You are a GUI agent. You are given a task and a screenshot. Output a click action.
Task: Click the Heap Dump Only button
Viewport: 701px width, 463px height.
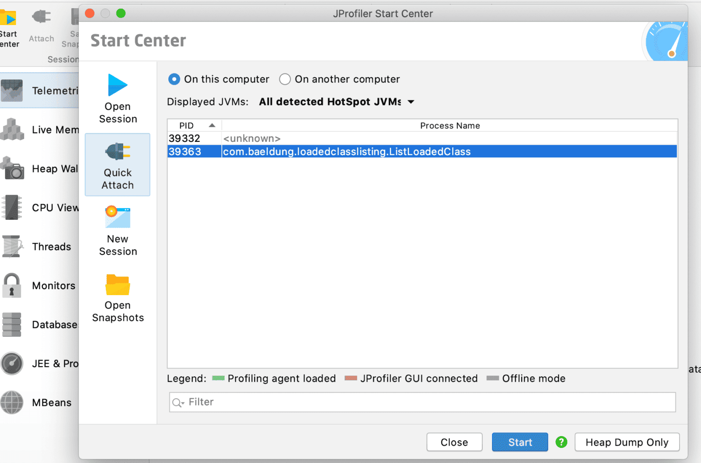627,442
